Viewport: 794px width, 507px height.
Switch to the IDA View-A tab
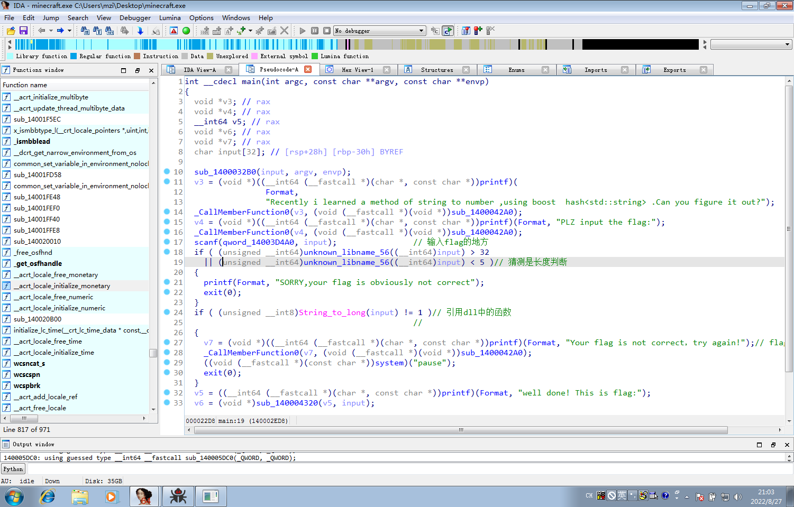coord(199,70)
